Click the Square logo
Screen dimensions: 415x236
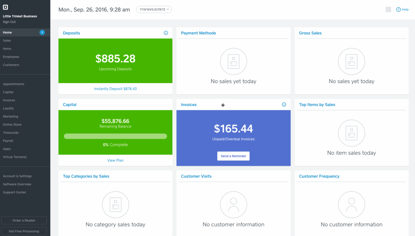[5, 7]
